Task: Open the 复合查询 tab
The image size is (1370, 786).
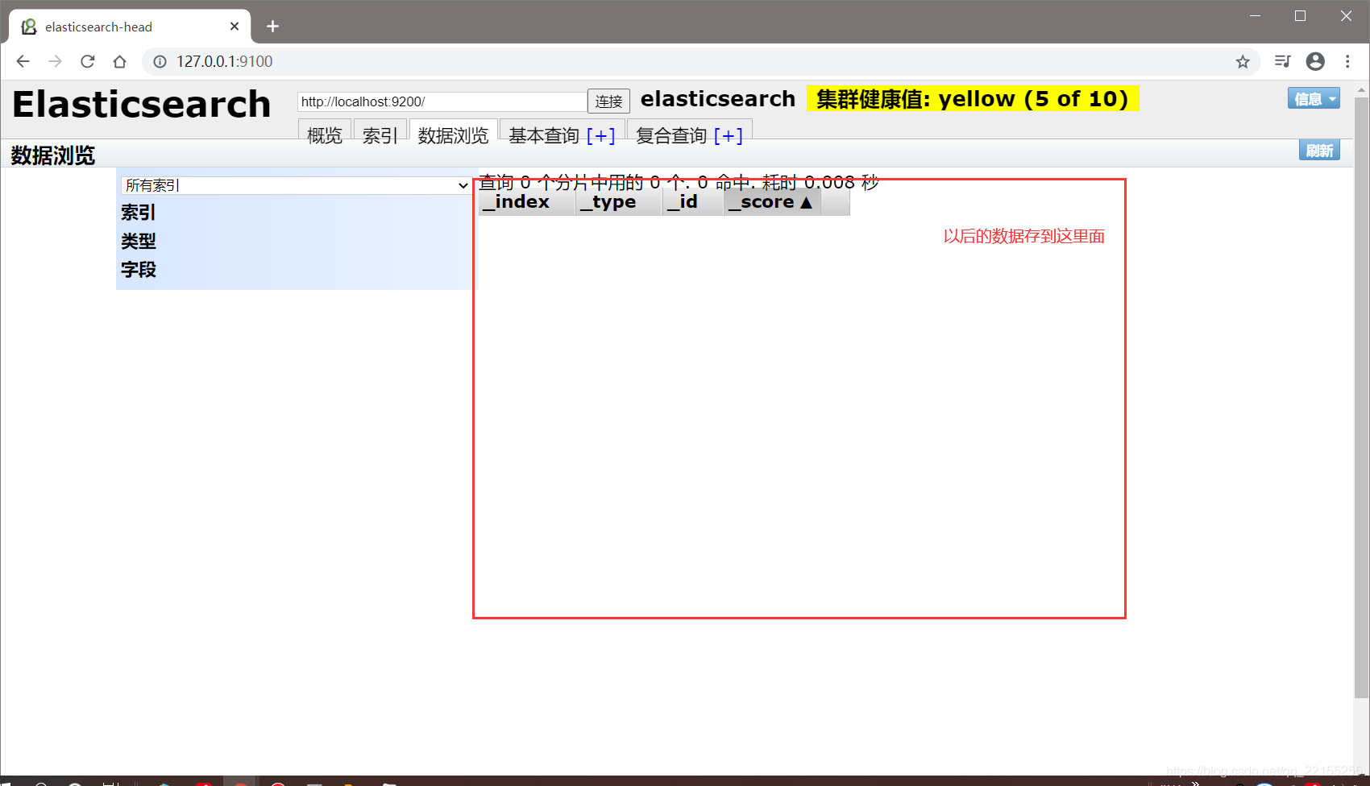Action: [671, 135]
